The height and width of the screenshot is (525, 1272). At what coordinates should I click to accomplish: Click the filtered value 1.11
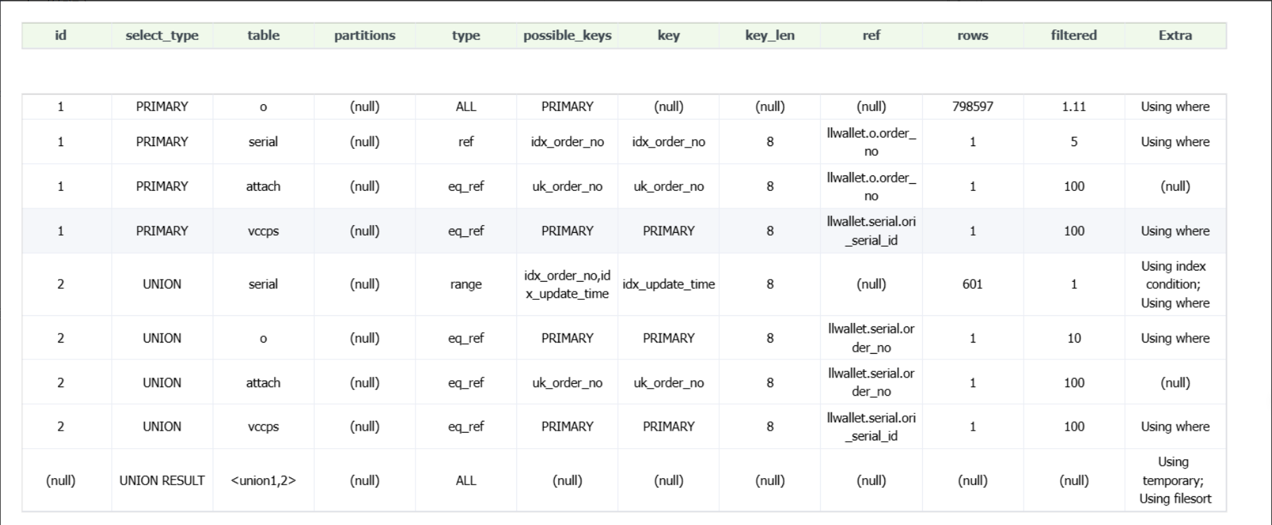coord(1074,107)
